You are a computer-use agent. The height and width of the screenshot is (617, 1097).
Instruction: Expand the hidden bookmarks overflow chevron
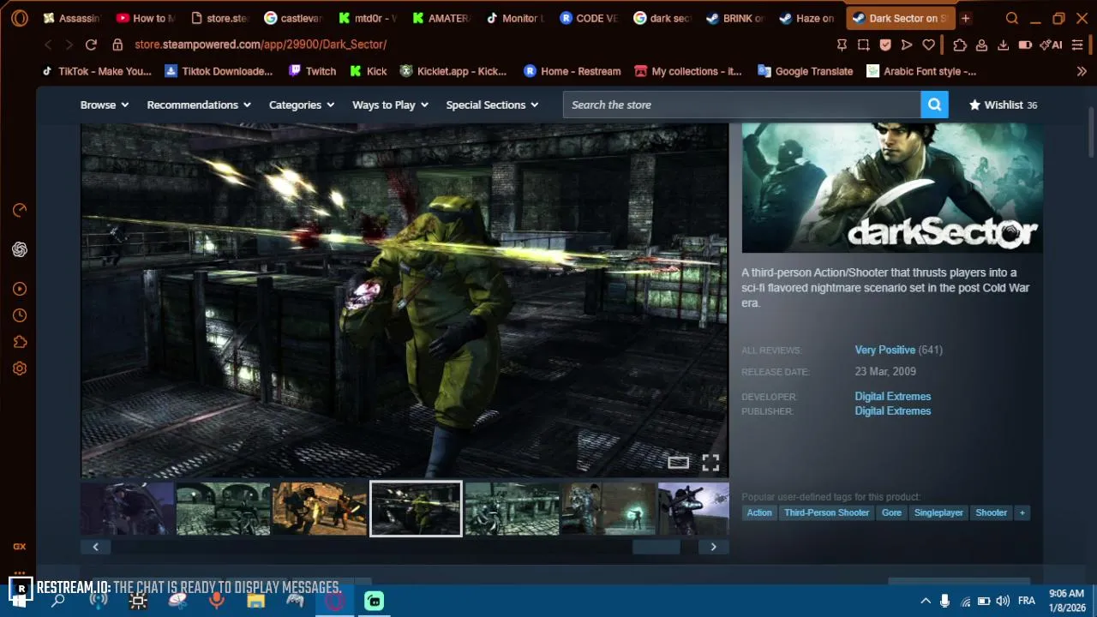(1082, 71)
